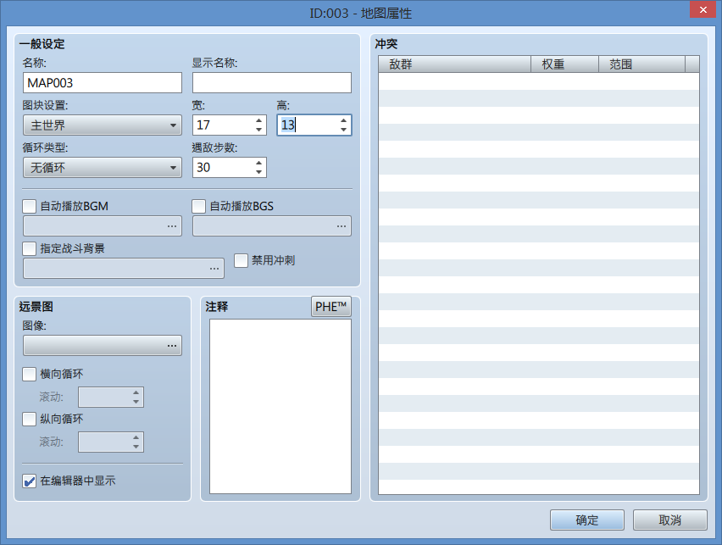722x545 pixels.
Task: Open the BGM file selector ellipsis
Action: coord(172,226)
